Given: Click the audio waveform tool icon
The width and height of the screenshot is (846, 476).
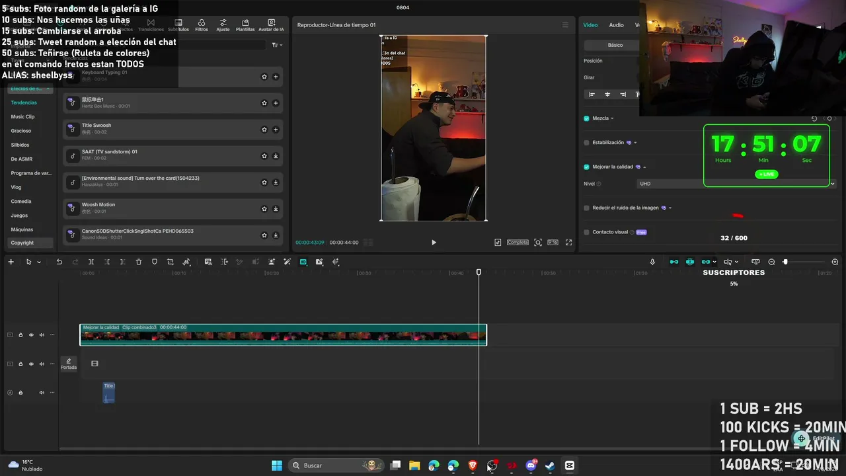Looking at the screenshot, I should pos(335,262).
